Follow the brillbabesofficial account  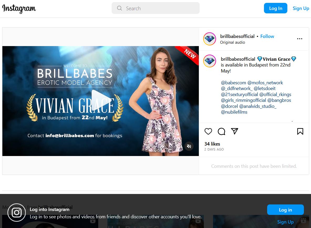[267, 36]
